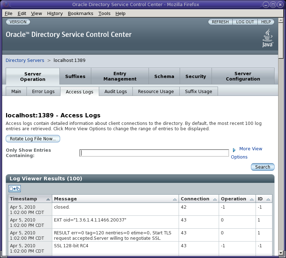The image size is (286, 258).
Task: Click the VERSION button
Action: coord(18,22)
